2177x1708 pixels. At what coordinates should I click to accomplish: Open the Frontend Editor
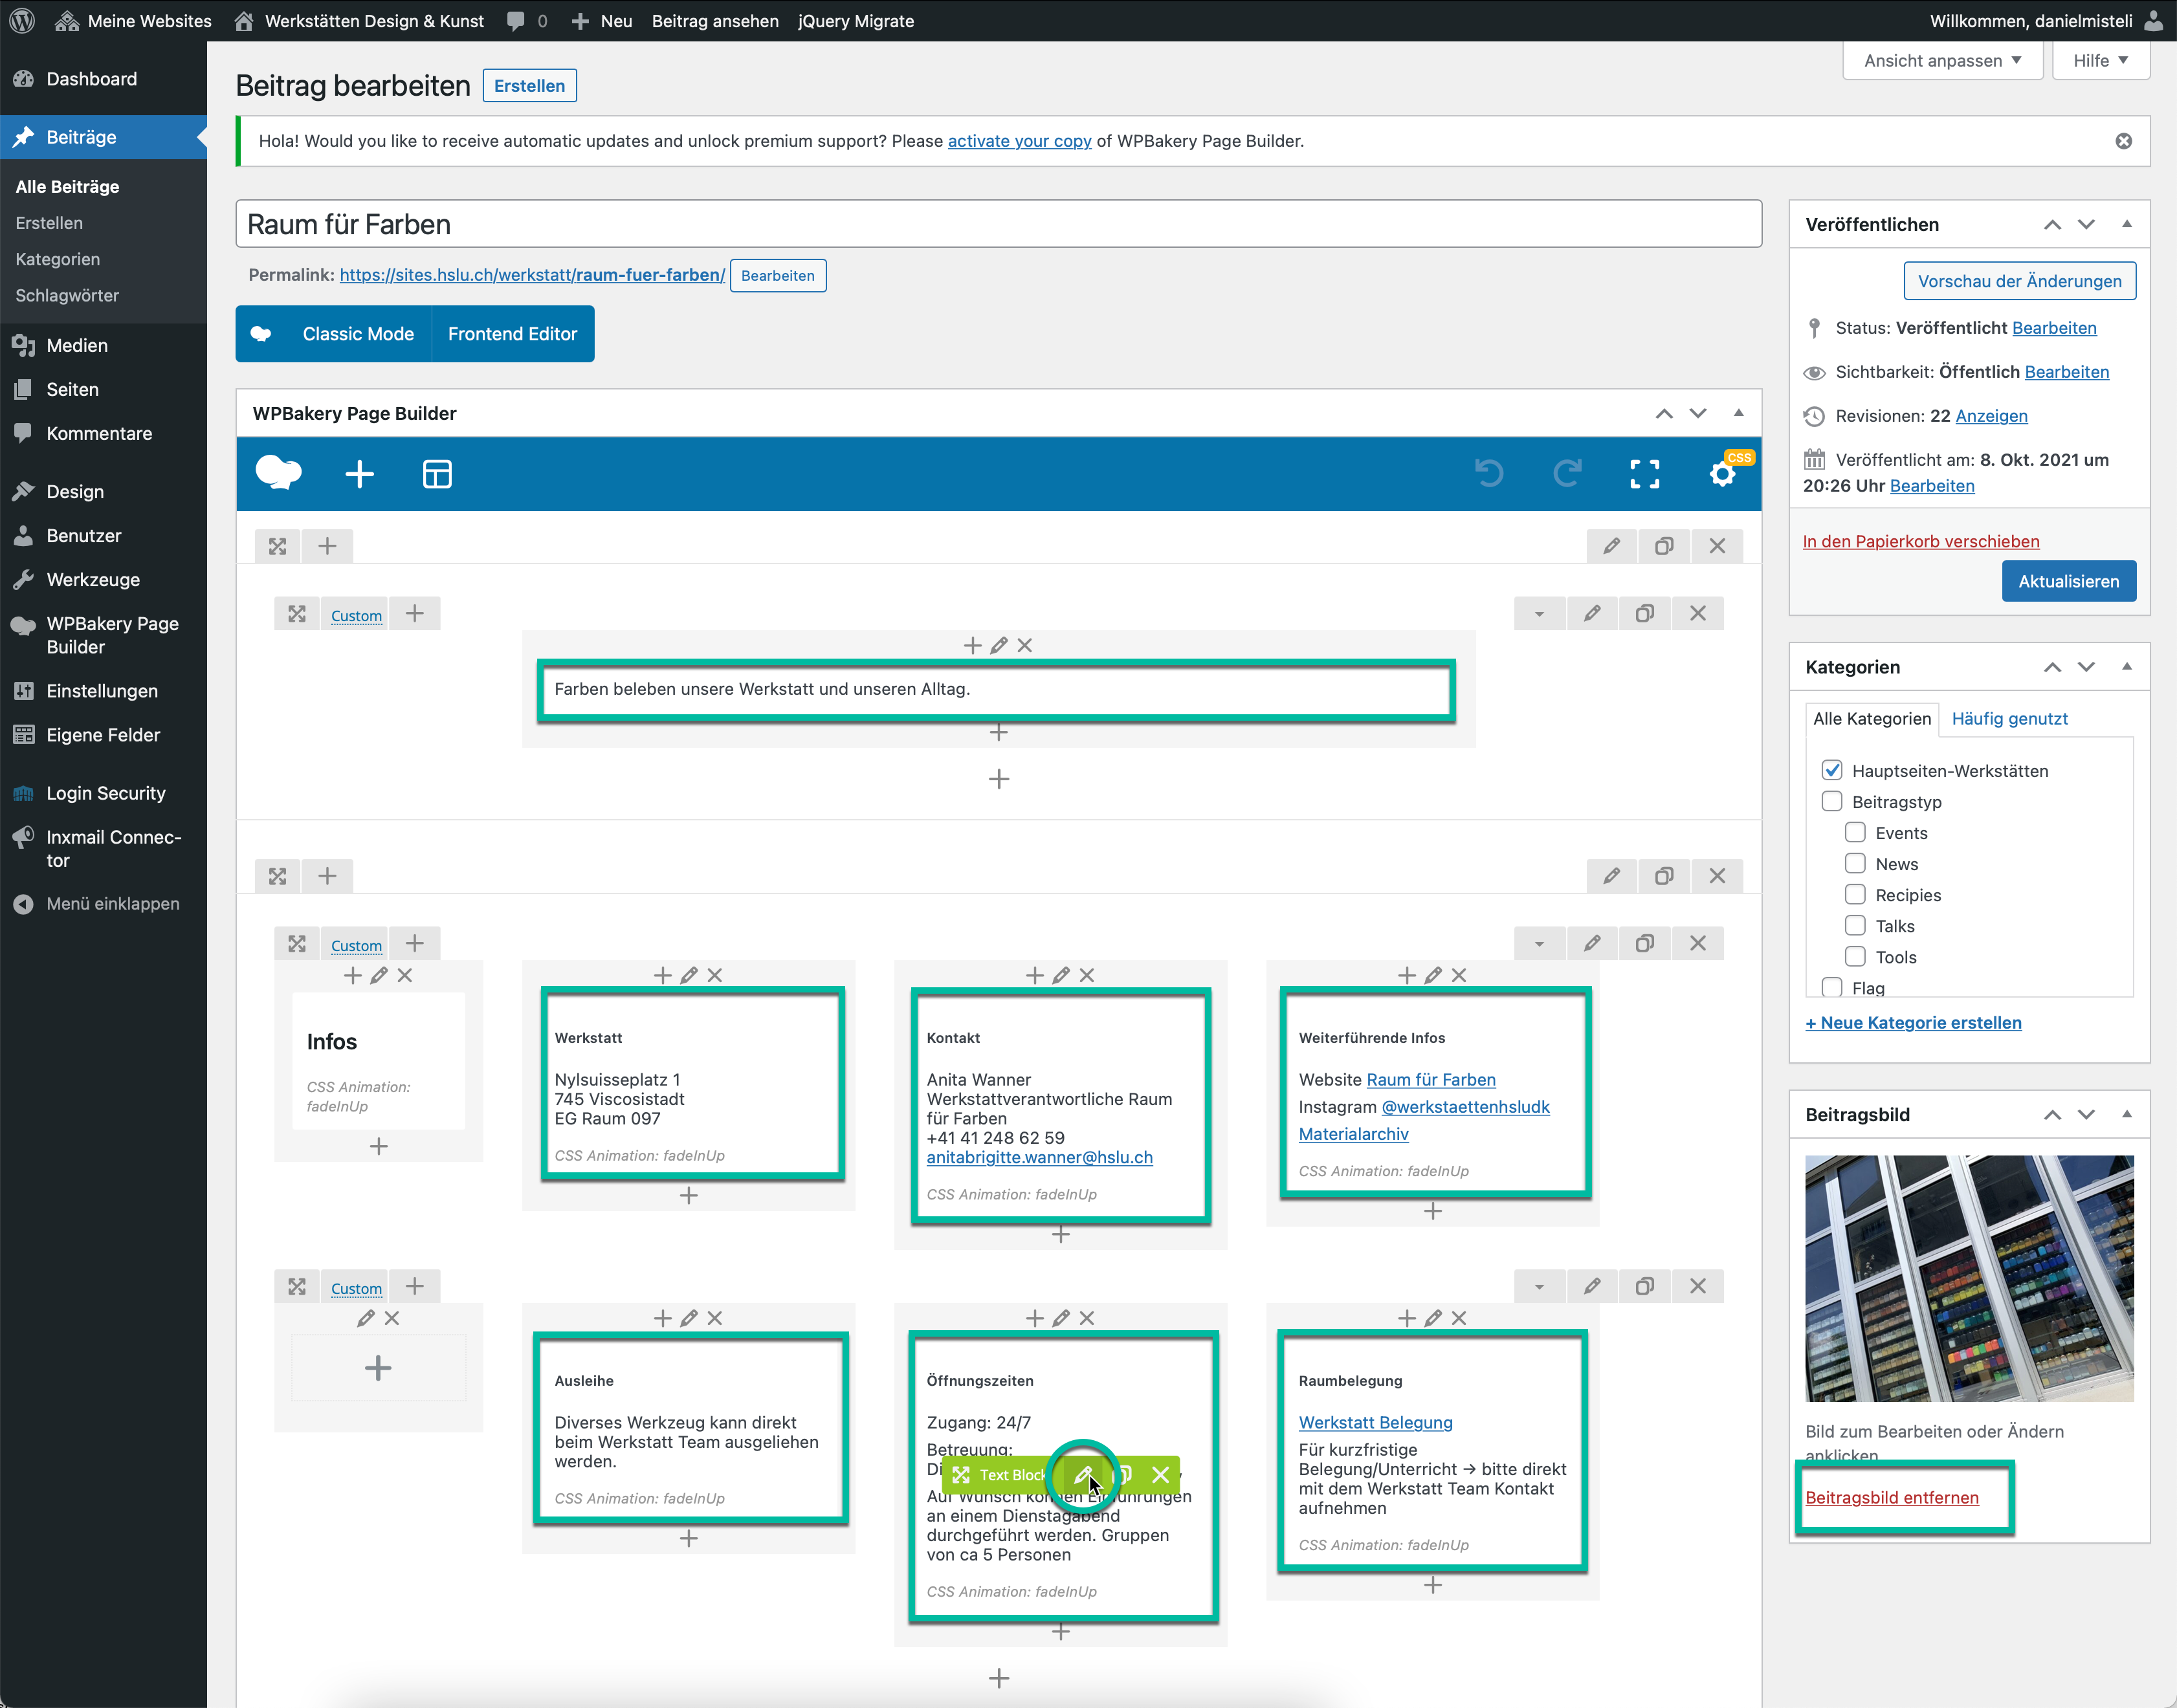coord(512,334)
